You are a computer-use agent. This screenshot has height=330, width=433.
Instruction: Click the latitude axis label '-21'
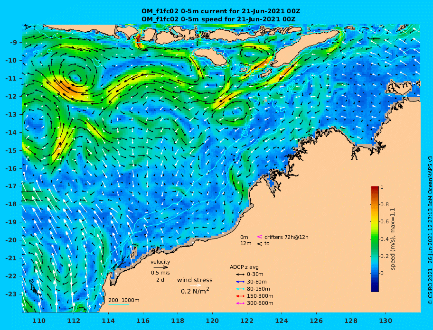[x=11, y=258]
